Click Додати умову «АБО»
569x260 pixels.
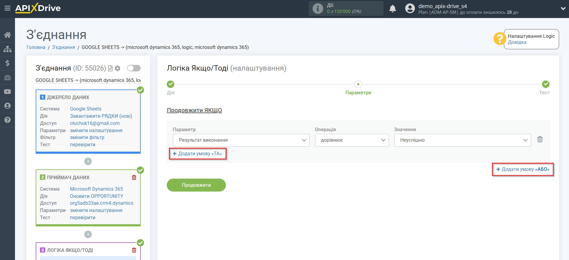tap(523, 169)
